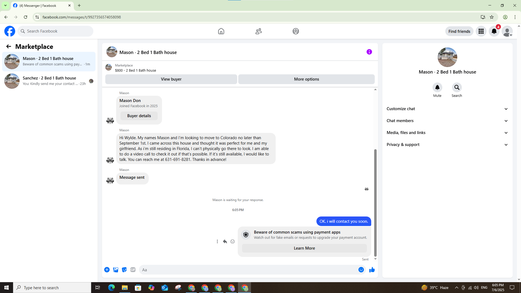Open the three-dot message options menu
This screenshot has width=521, height=293.
[217, 241]
